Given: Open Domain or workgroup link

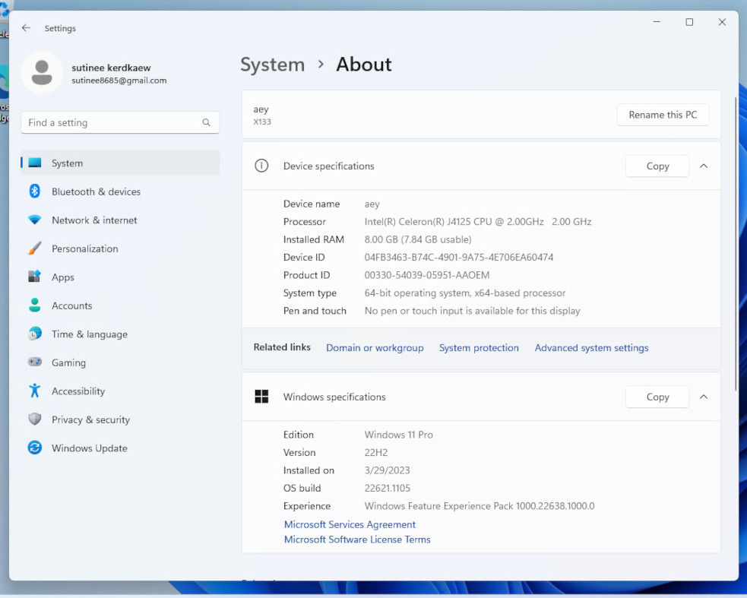Looking at the screenshot, I should (375, 348).
